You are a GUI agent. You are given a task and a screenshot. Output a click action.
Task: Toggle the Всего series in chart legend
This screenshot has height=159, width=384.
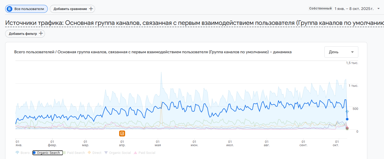(x=23, y=153)
